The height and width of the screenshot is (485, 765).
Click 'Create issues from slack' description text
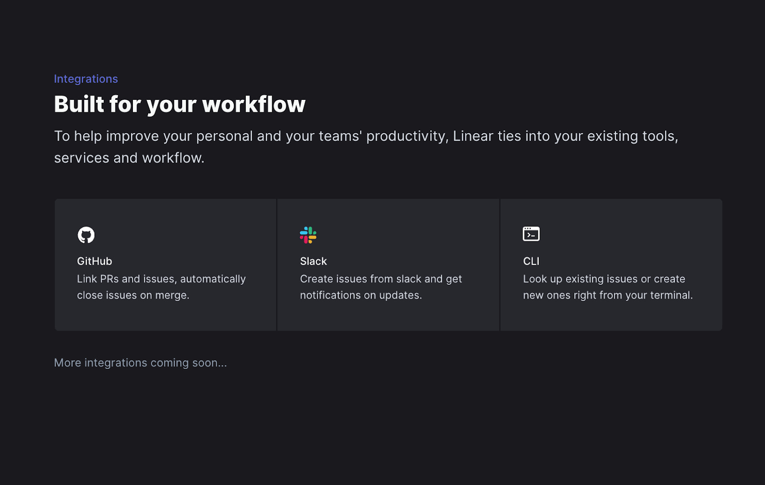point(381,287)
